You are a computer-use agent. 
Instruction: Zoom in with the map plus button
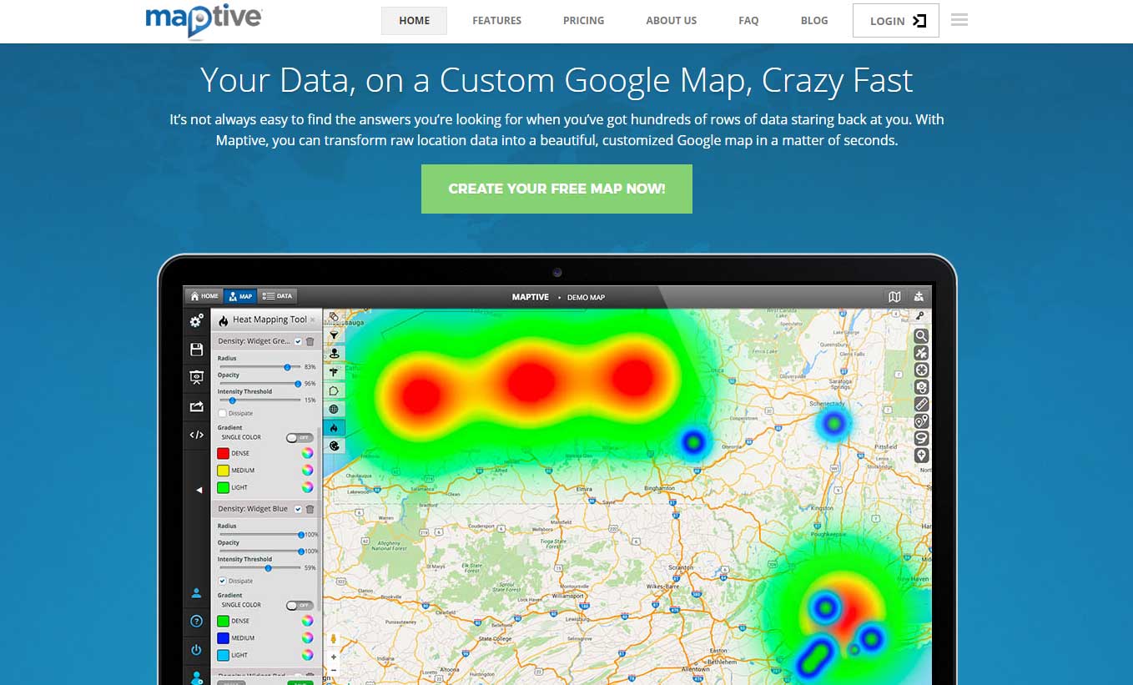334,657
